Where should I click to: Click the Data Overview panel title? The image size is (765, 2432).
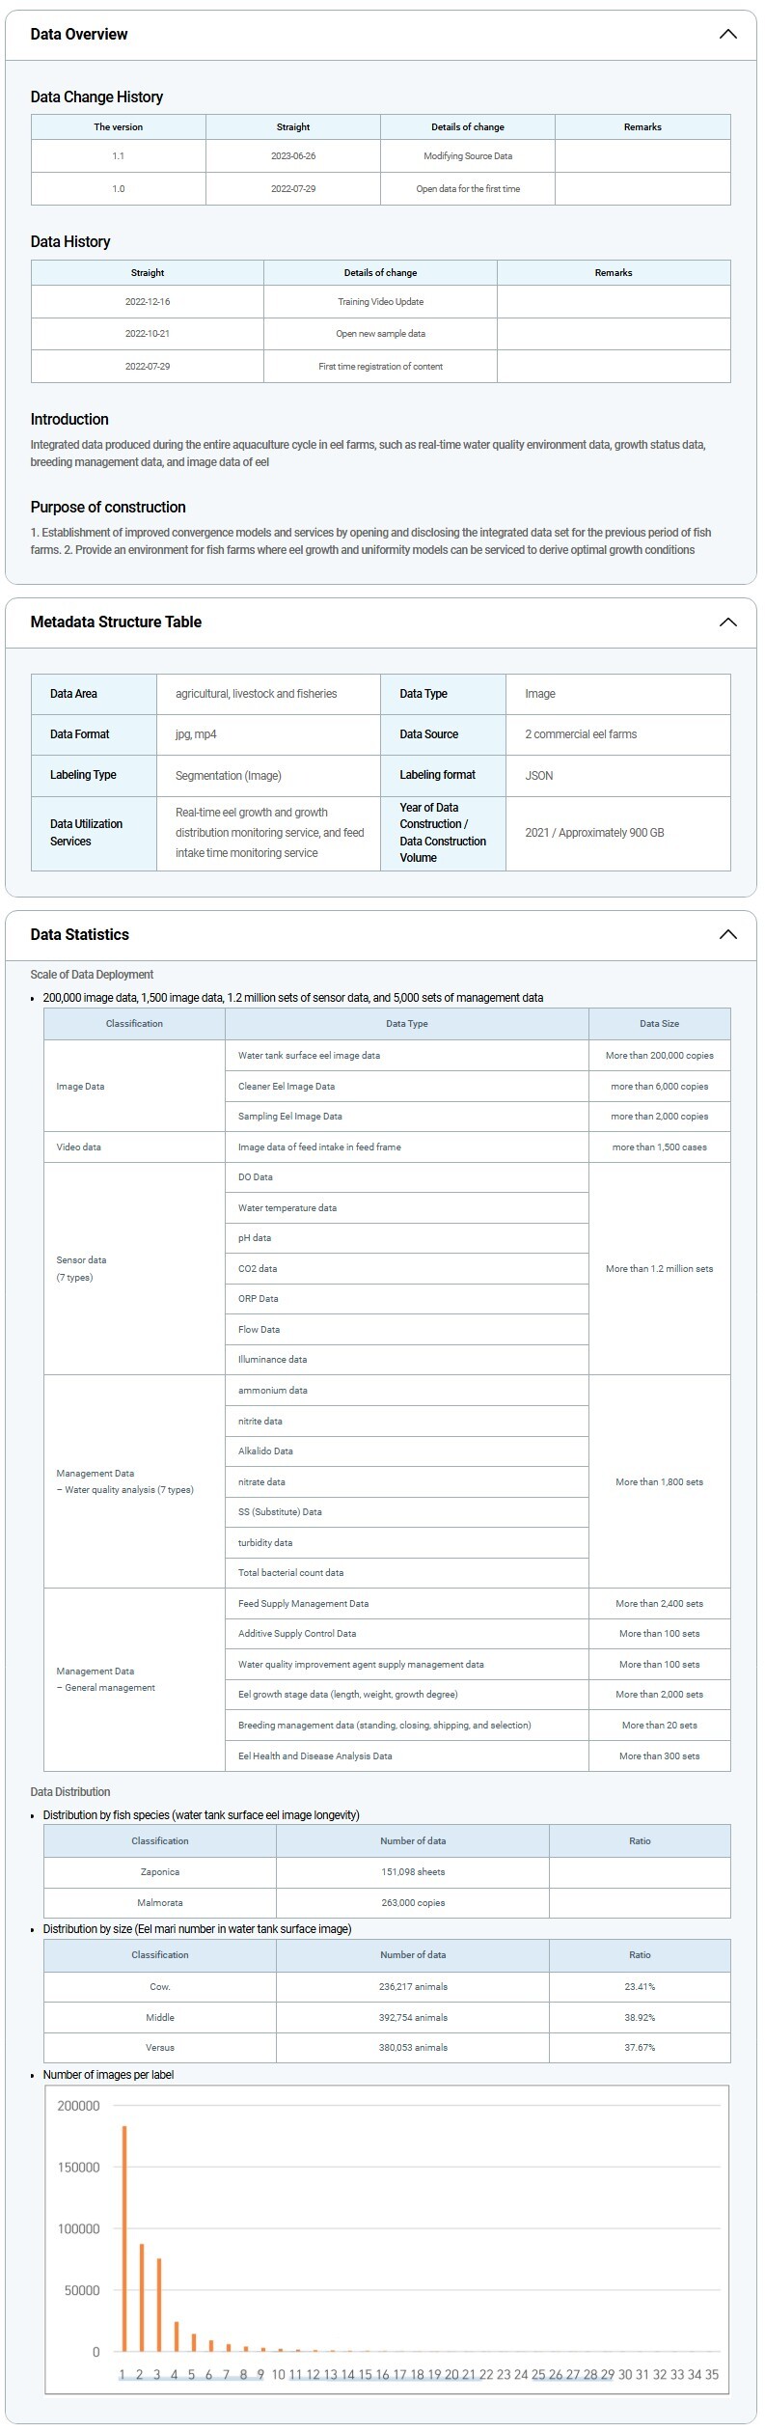(79, 35)
